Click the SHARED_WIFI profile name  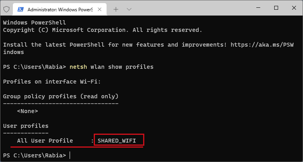[x=117, y=141]
